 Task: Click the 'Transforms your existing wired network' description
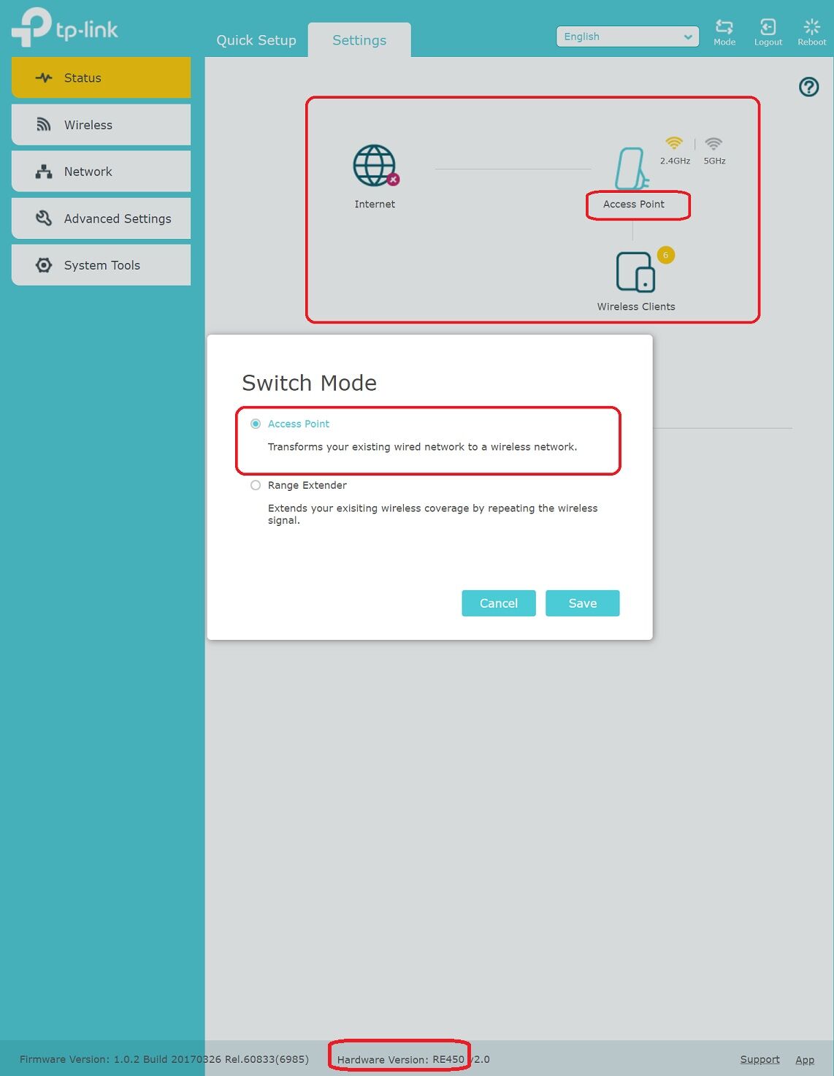click(422, 447)
